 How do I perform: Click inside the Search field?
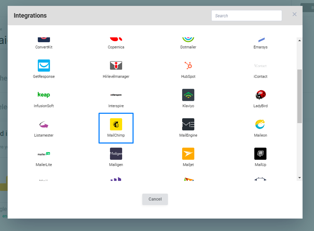(x=247, y=15)
